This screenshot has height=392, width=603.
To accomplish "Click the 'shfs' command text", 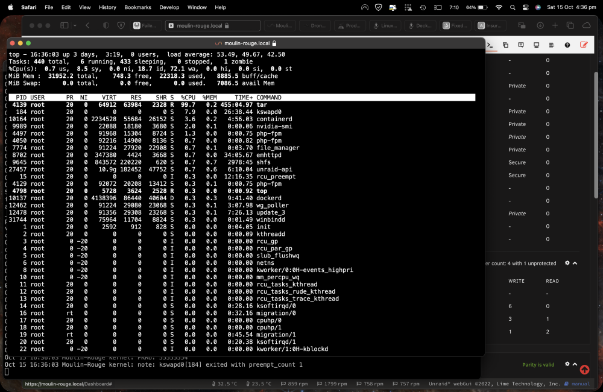I will tap(264, 162).
